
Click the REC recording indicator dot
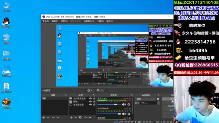[x=136, y=122]
